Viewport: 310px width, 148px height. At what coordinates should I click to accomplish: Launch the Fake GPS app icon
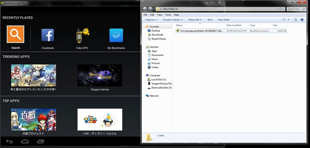click(82, 35)
